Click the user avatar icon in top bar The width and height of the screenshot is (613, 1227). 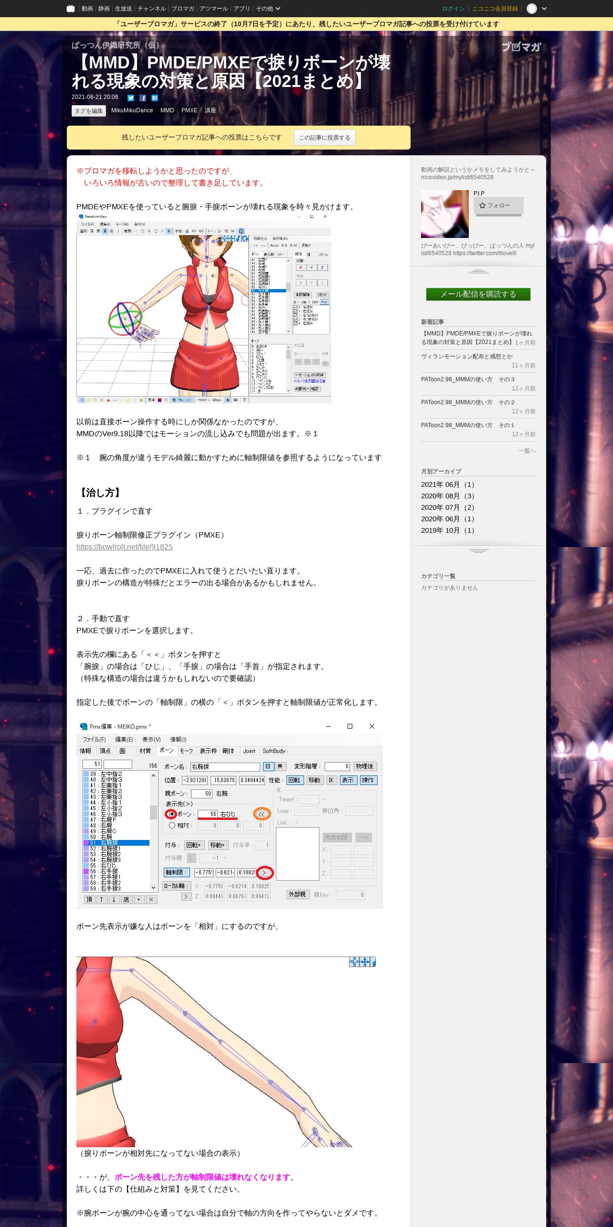click(x=531, y=9)
